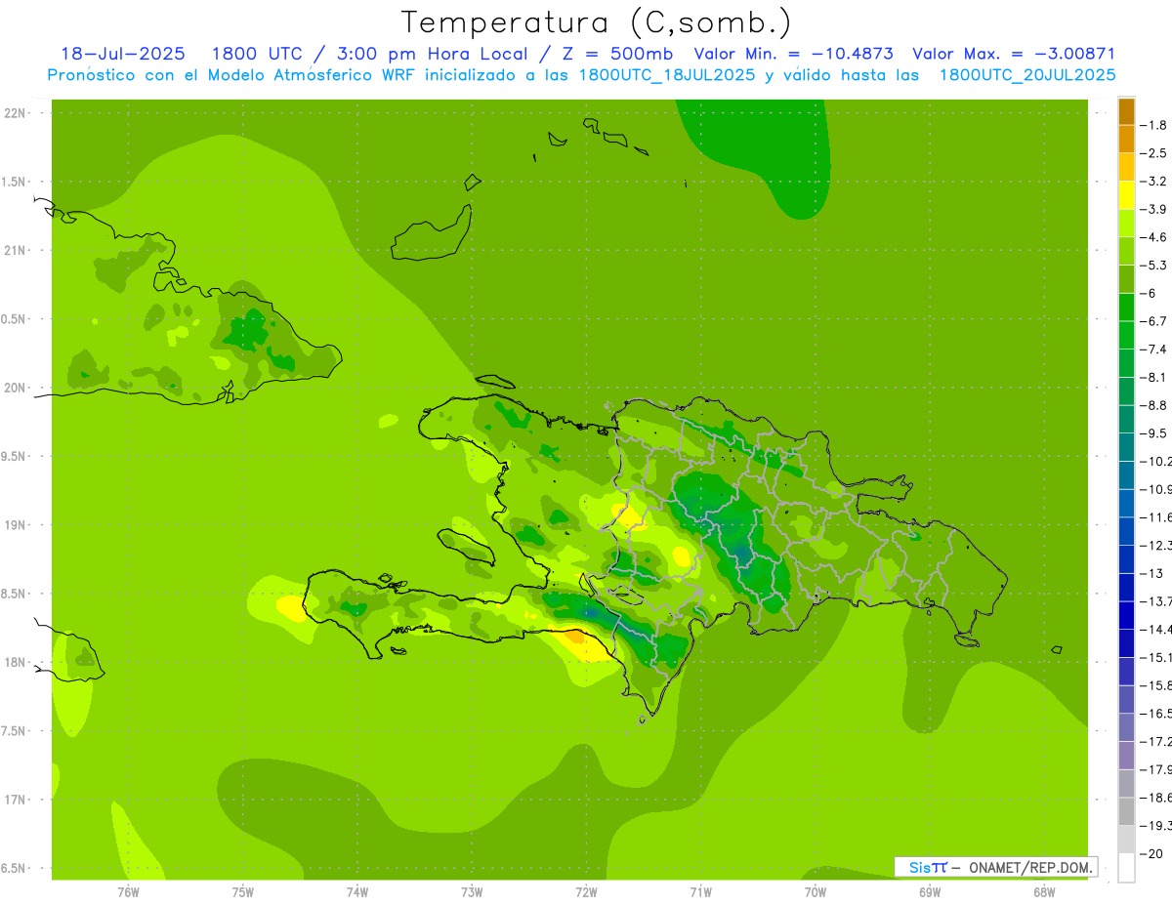Viewport: 1172px width, 905px height.
Task: Click the "-13" legend value
Action: click(1152, 573)
